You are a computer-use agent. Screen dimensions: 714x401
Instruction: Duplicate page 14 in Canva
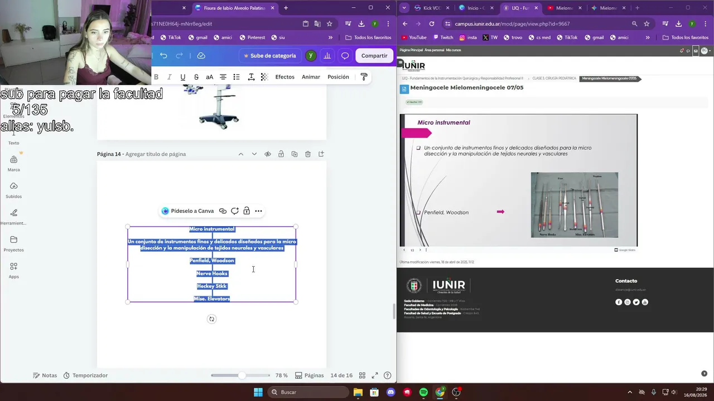pos(295,154)
